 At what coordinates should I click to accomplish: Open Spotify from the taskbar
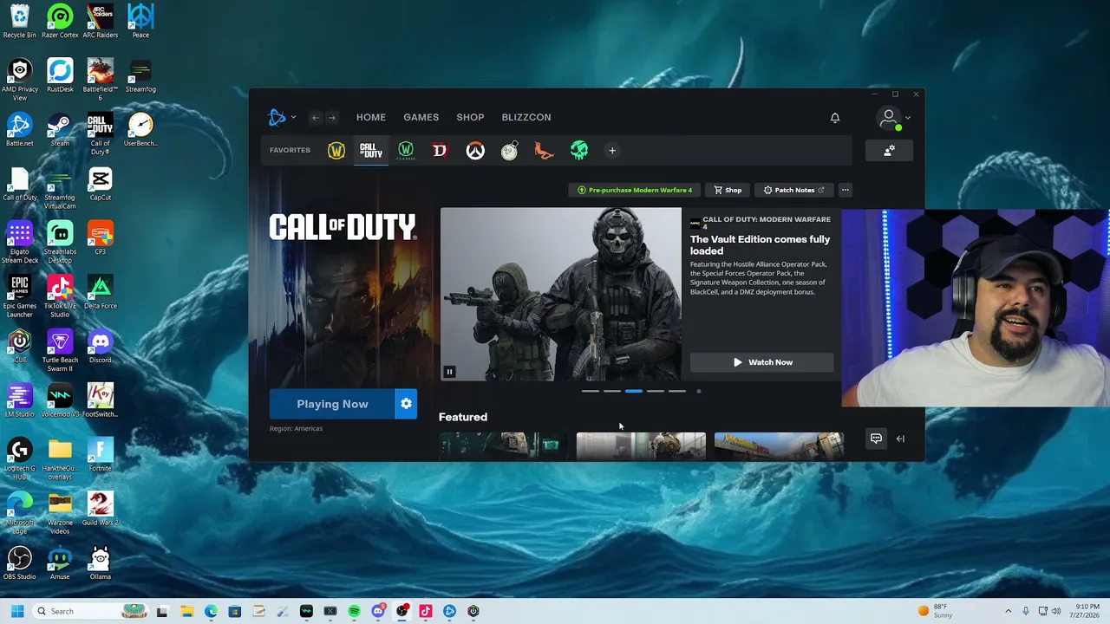tap(354, 611)
